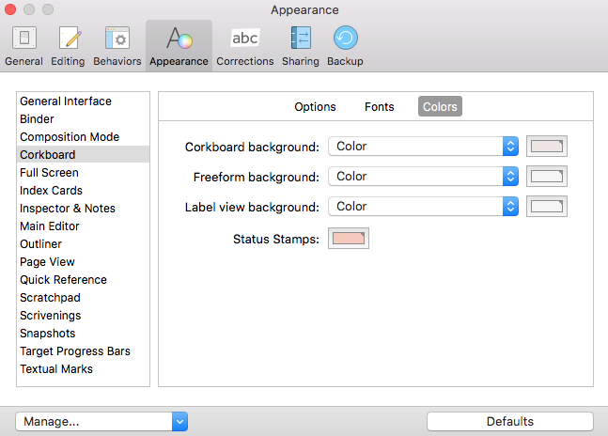The height and width of the screenshot is (436, 608).
Task: Select Inspector & Notes in the list
Action: 83,208
